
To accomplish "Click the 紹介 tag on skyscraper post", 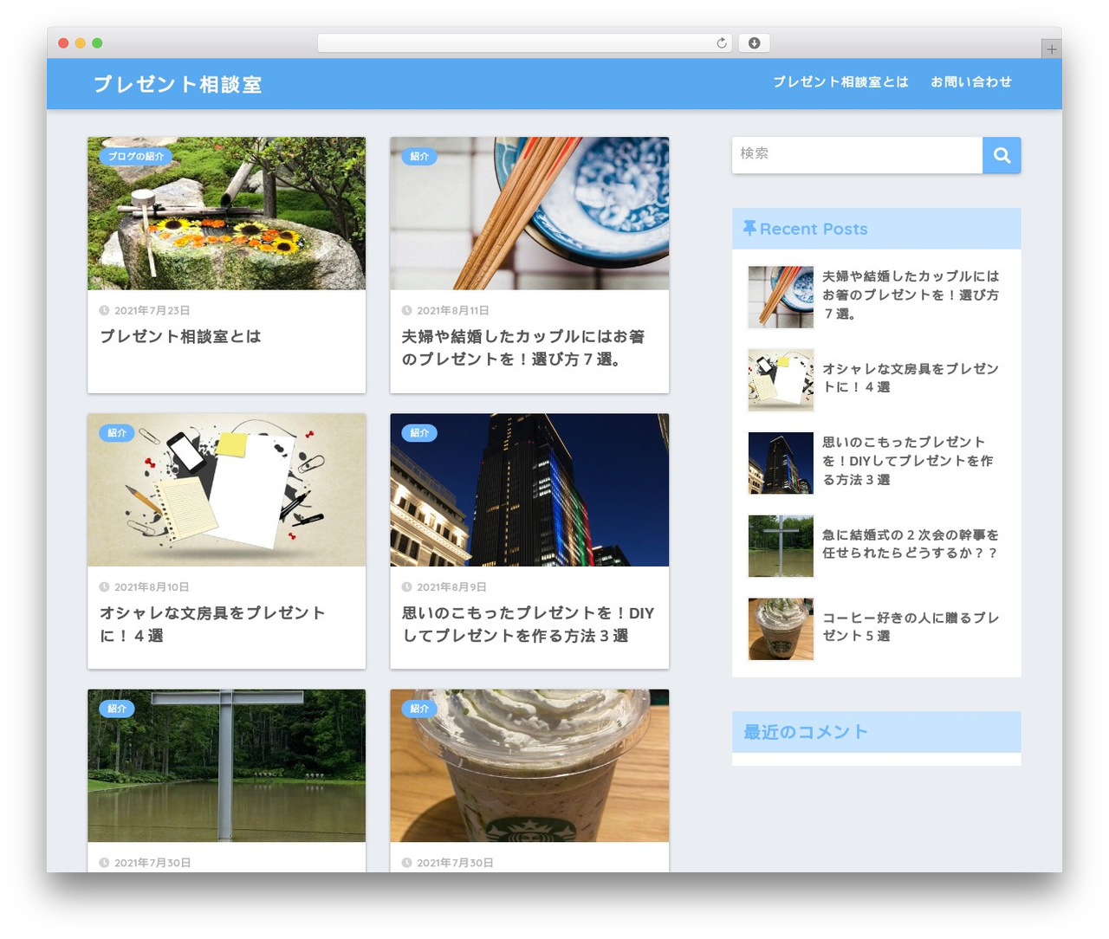I will tap(419, 433).
